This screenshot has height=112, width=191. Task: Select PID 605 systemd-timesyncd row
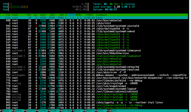click(94, 50)
